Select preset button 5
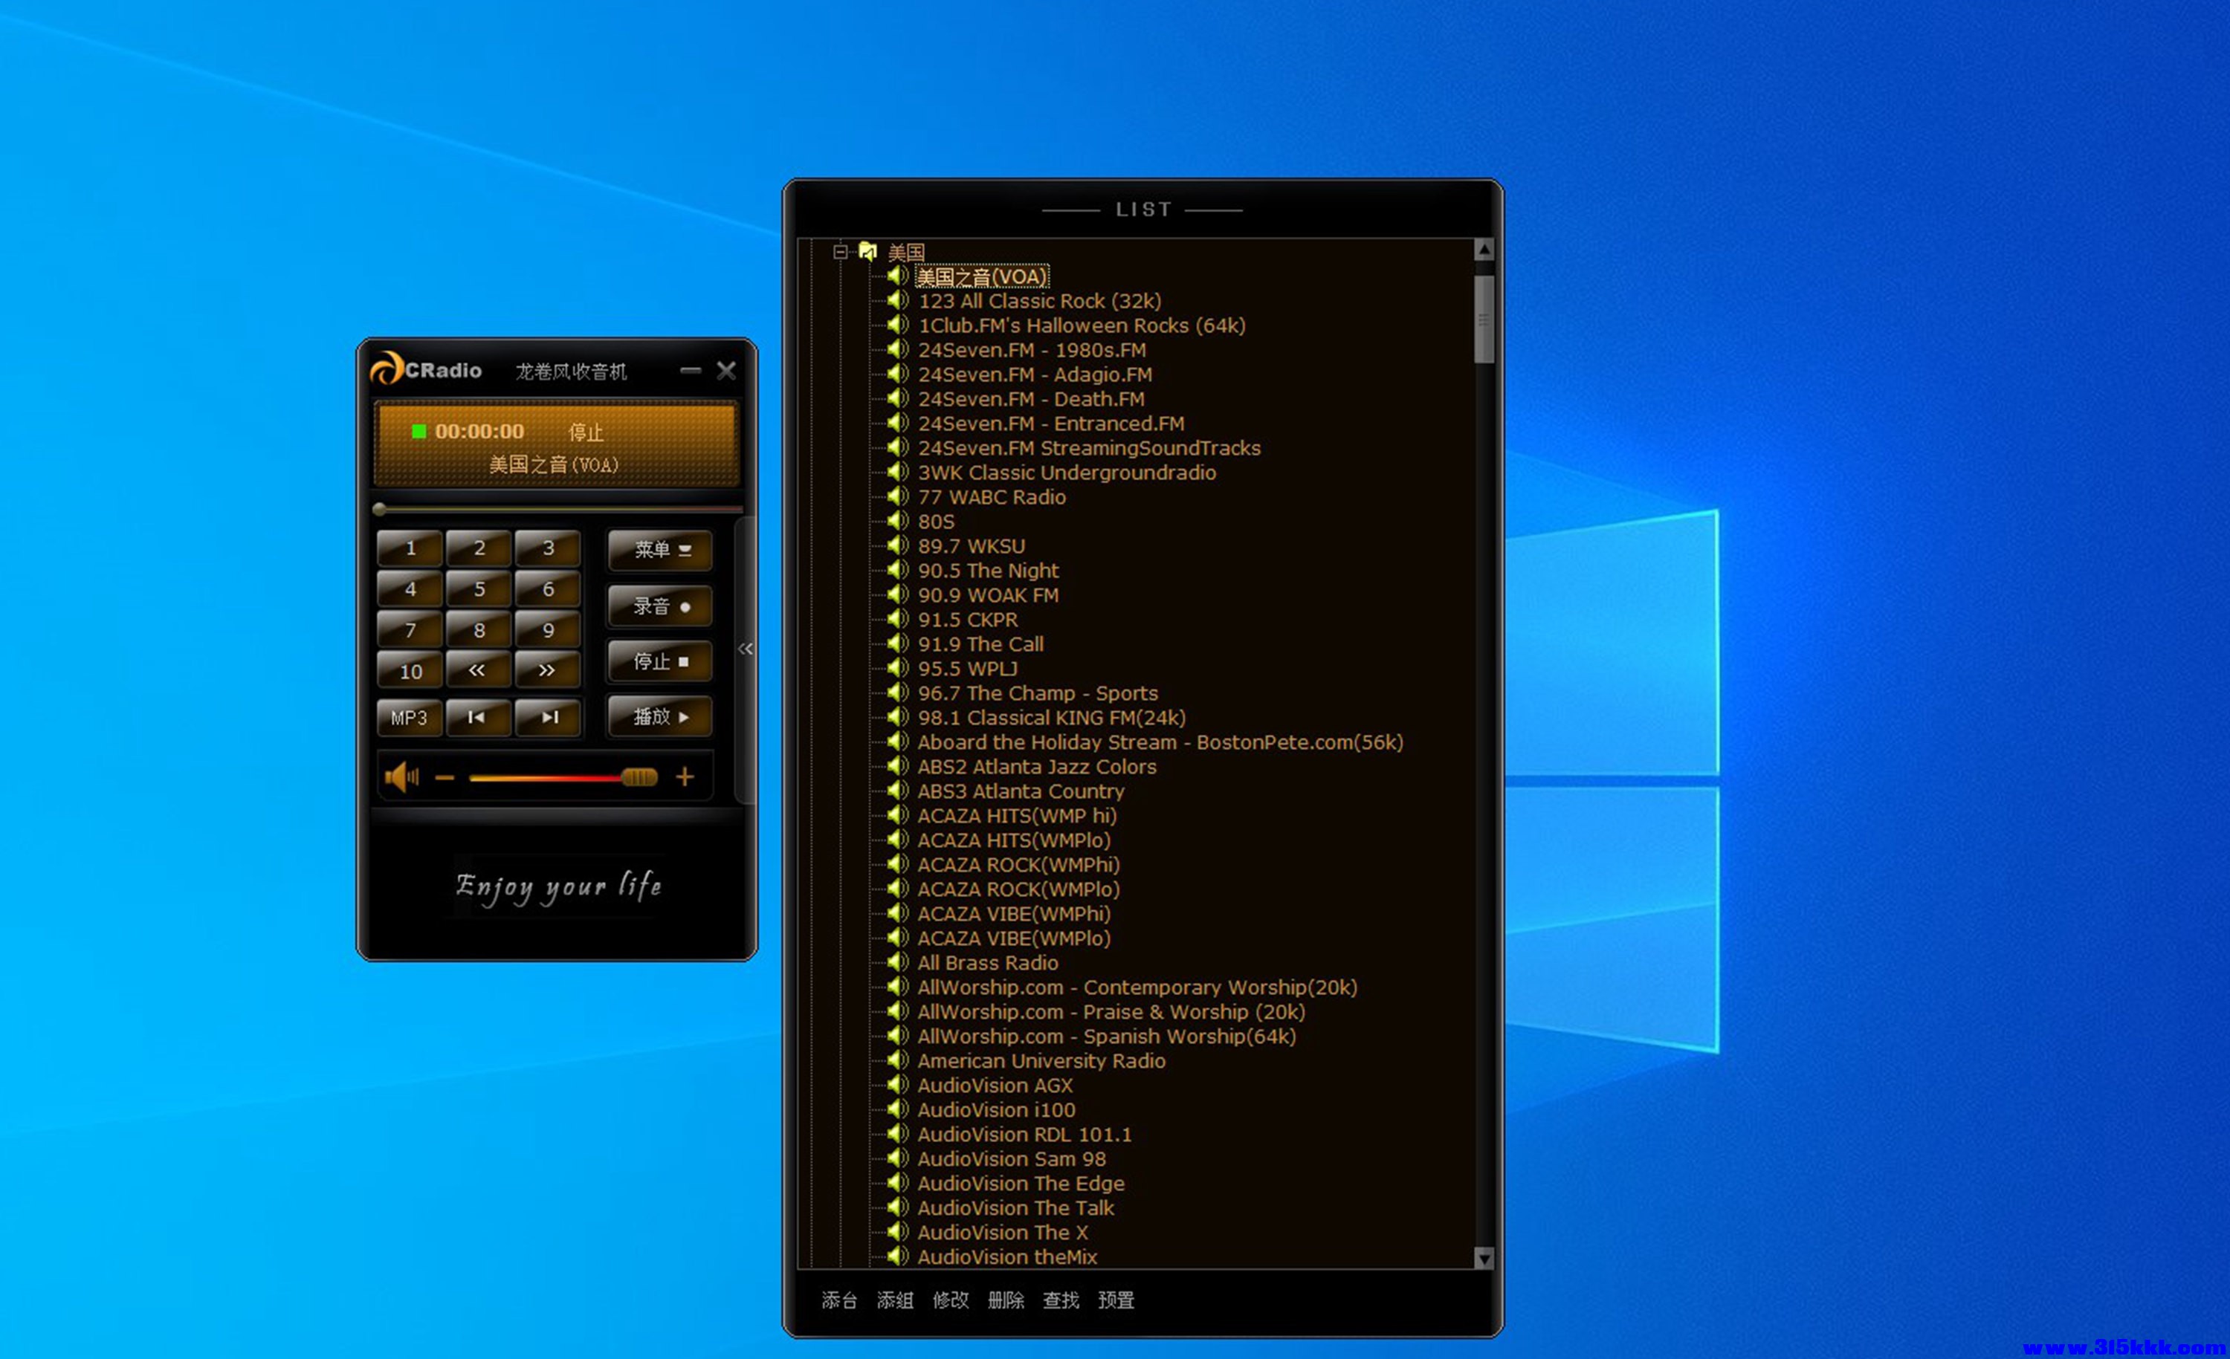This screenshot has height=1359, width=2230. [x=478, y=589]
